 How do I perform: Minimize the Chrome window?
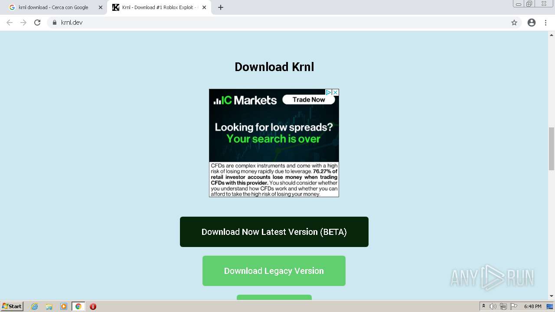coord(519,4)
